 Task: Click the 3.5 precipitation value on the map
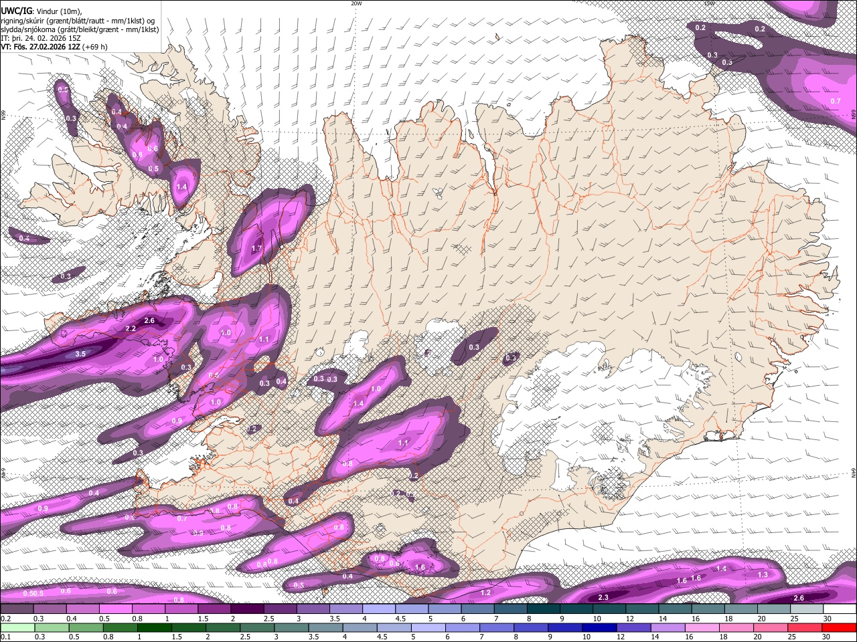coord(80,354)
